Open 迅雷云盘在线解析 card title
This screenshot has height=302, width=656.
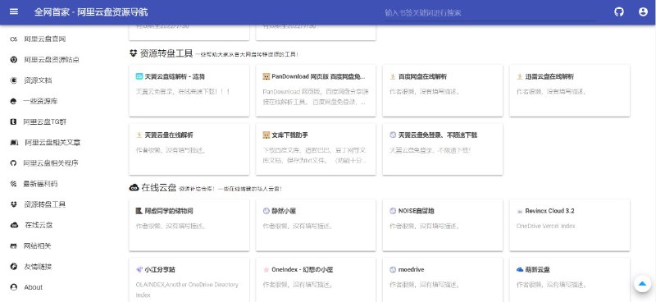click(x=549, y=76)
